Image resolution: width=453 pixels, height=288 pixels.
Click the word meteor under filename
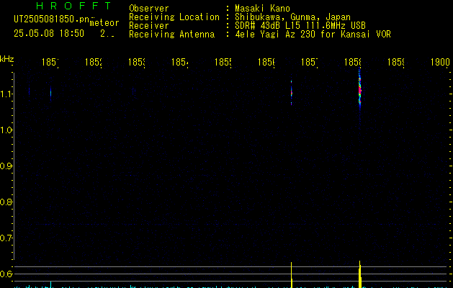[x=104, y=23]
